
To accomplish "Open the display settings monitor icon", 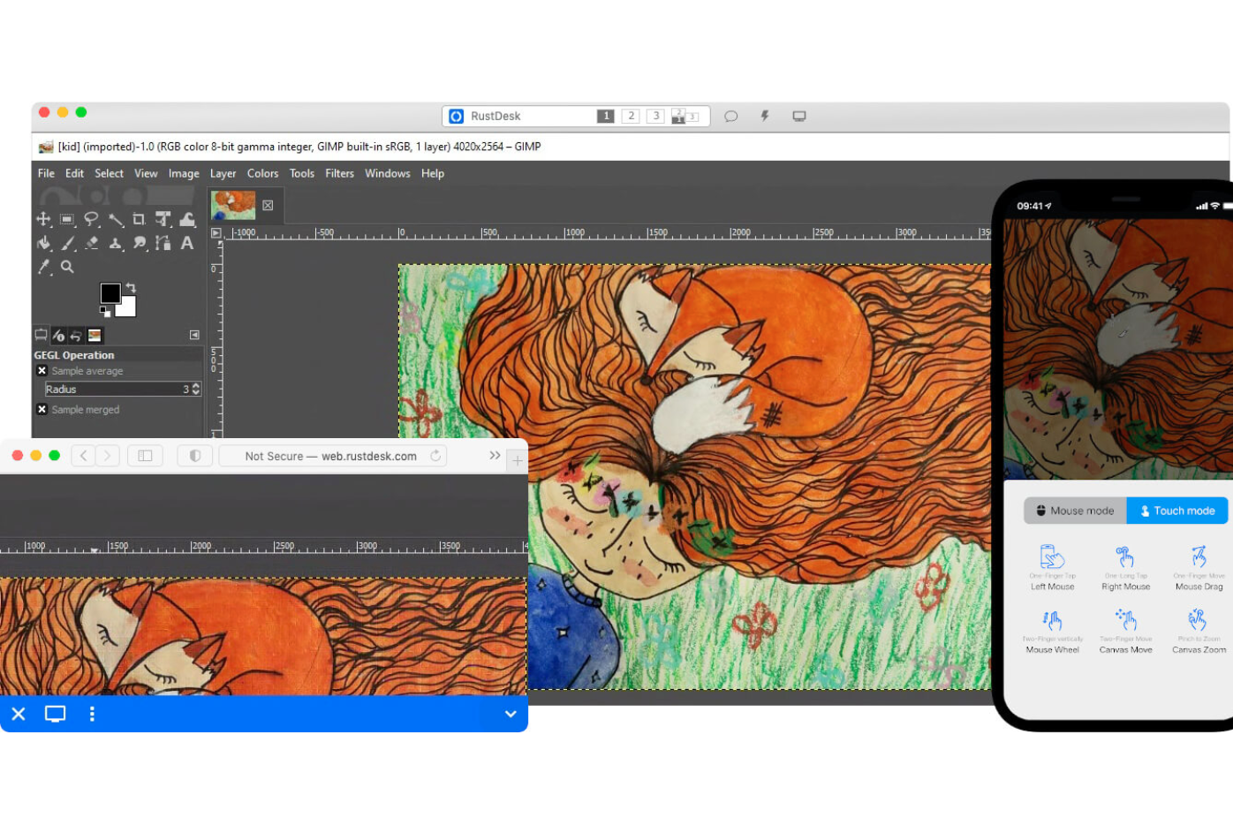I will click(799, 117).
